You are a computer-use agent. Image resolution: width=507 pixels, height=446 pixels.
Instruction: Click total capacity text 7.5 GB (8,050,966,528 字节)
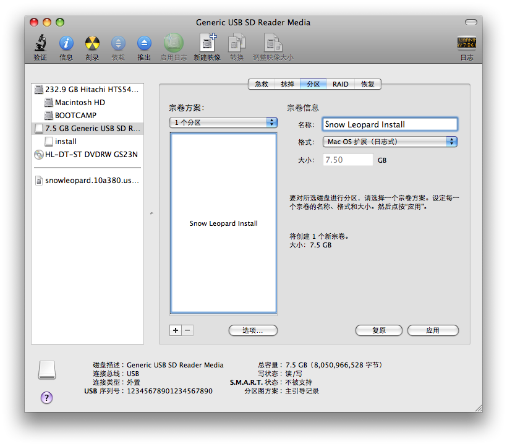click(x=333, y=365)
